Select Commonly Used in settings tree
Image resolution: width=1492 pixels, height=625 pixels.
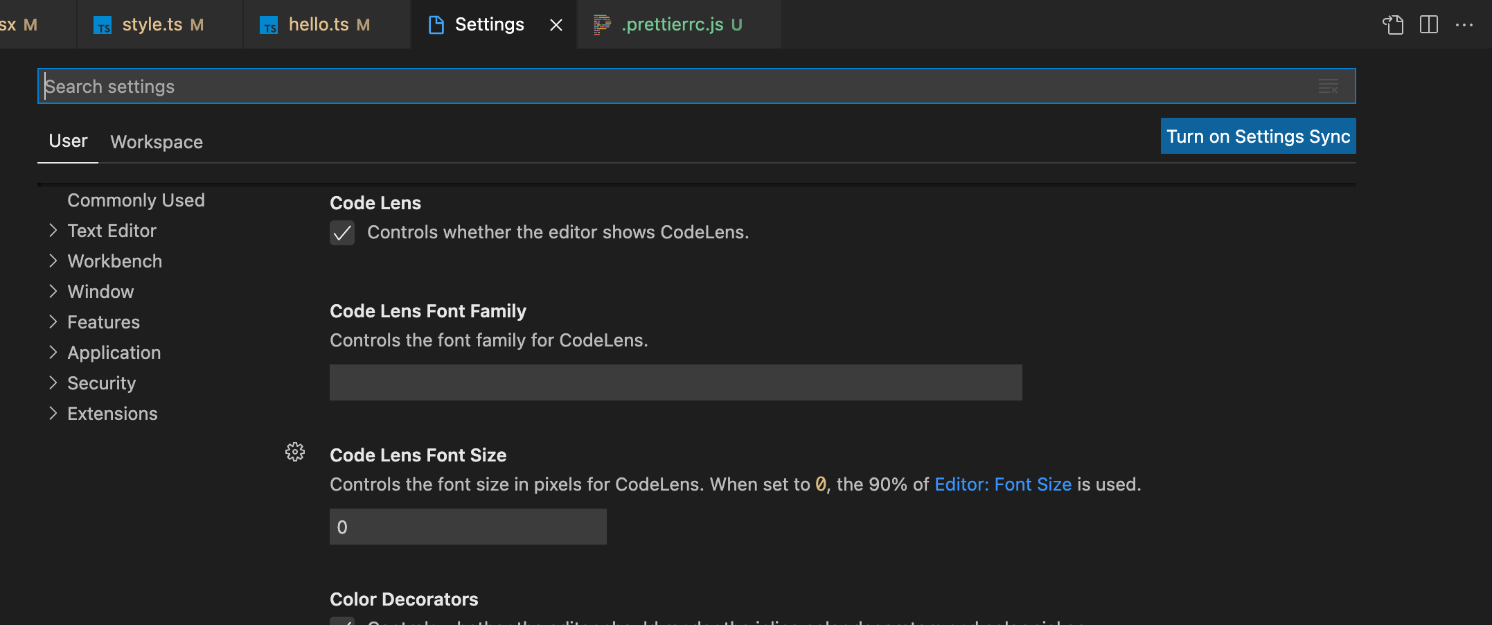click(136, 200)
